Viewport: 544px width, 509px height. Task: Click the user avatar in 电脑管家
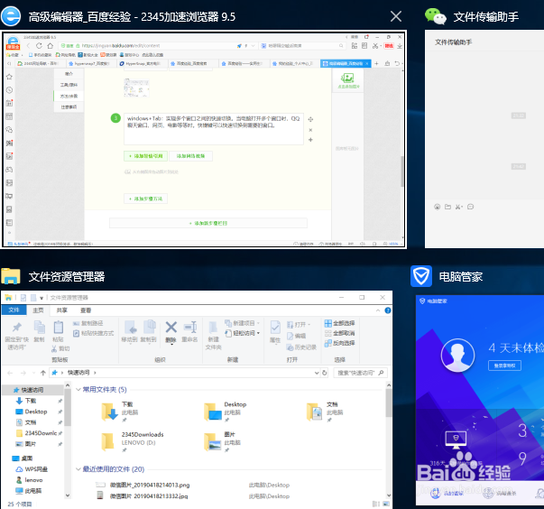coord(457,355)
